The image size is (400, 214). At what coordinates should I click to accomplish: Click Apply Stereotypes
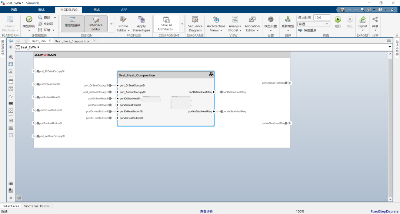coord(141,24)
